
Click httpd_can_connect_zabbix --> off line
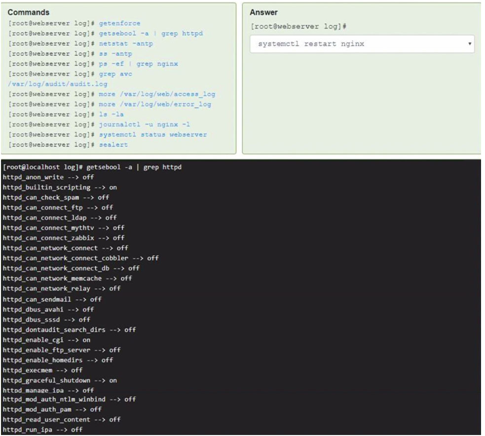pyautogui.click(x=64, y=238)
